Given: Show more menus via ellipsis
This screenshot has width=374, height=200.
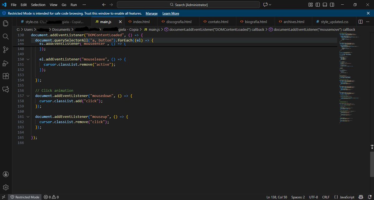Looking at the screenshot, I should [x=84, y=5].
